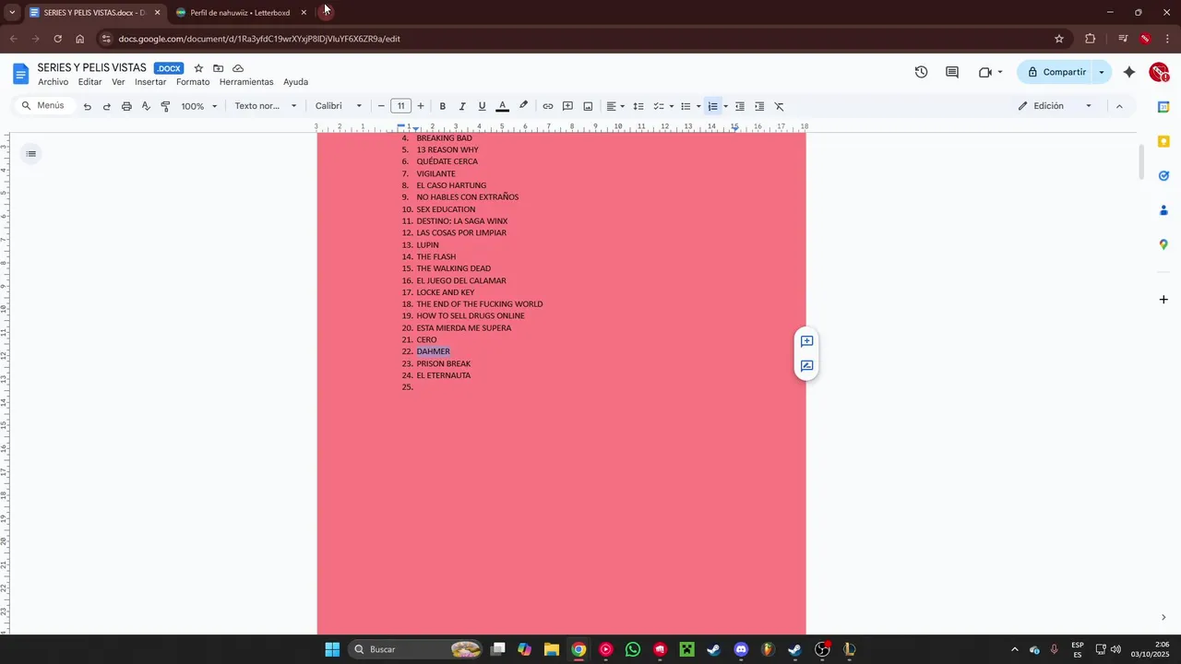Open Discord from the taskbar
This screenshot has height=664, width=1181.
click(x=740, y=649)
